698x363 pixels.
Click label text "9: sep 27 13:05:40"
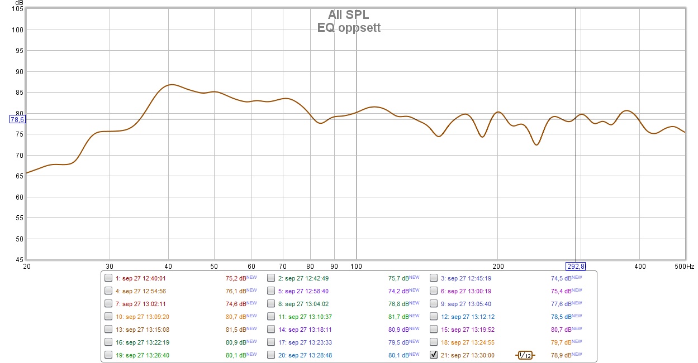(466, 304)
